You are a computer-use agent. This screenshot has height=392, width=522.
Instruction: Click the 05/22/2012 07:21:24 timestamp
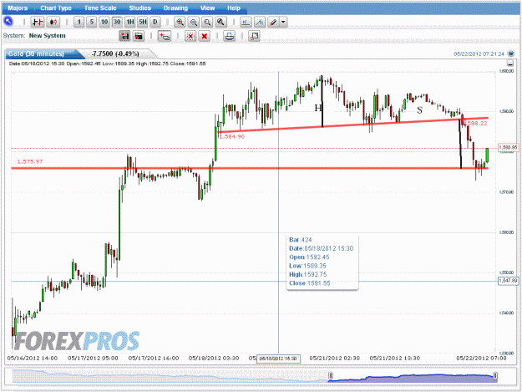tap(479, 53)
